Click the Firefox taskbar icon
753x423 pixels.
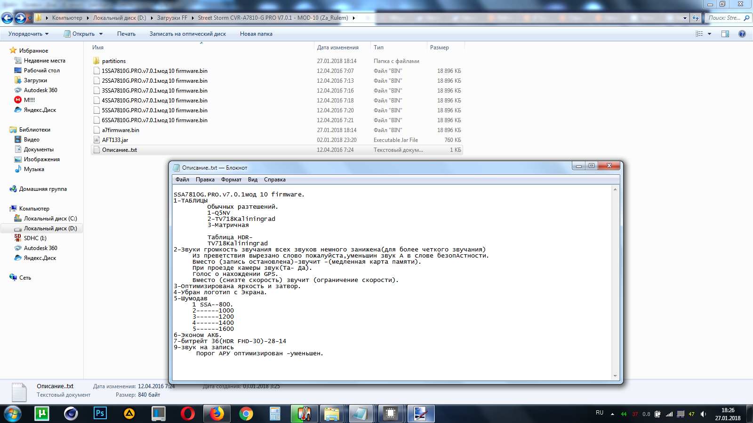coord(216,414)
